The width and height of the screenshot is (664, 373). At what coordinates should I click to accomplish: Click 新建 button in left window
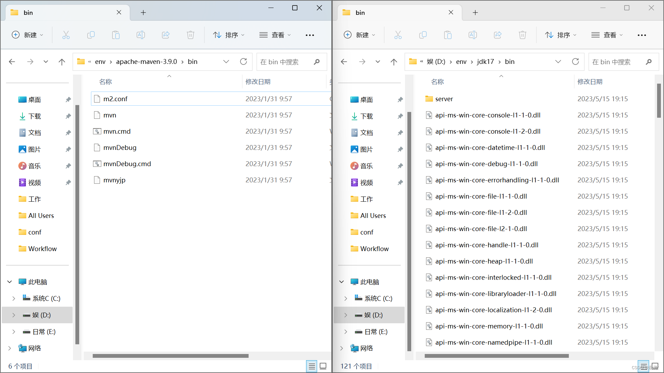[28, 35]
